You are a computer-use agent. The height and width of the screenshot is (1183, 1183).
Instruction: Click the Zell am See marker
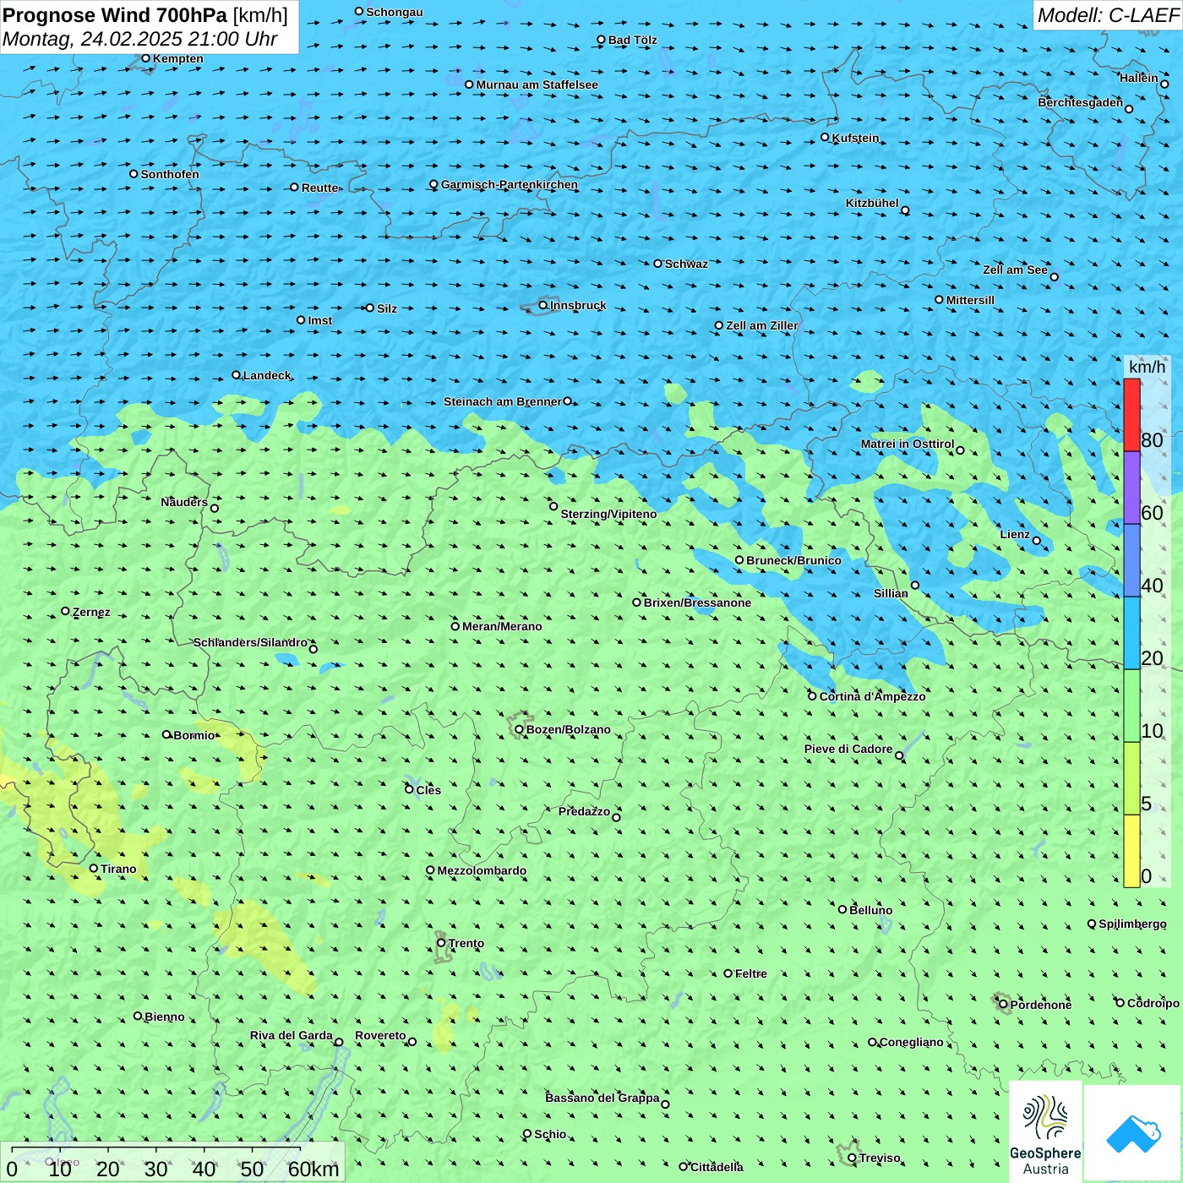point(1054,276)
